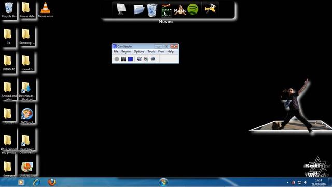
Task: Open the View menu in CamStudio
Action: click(161, 51)
